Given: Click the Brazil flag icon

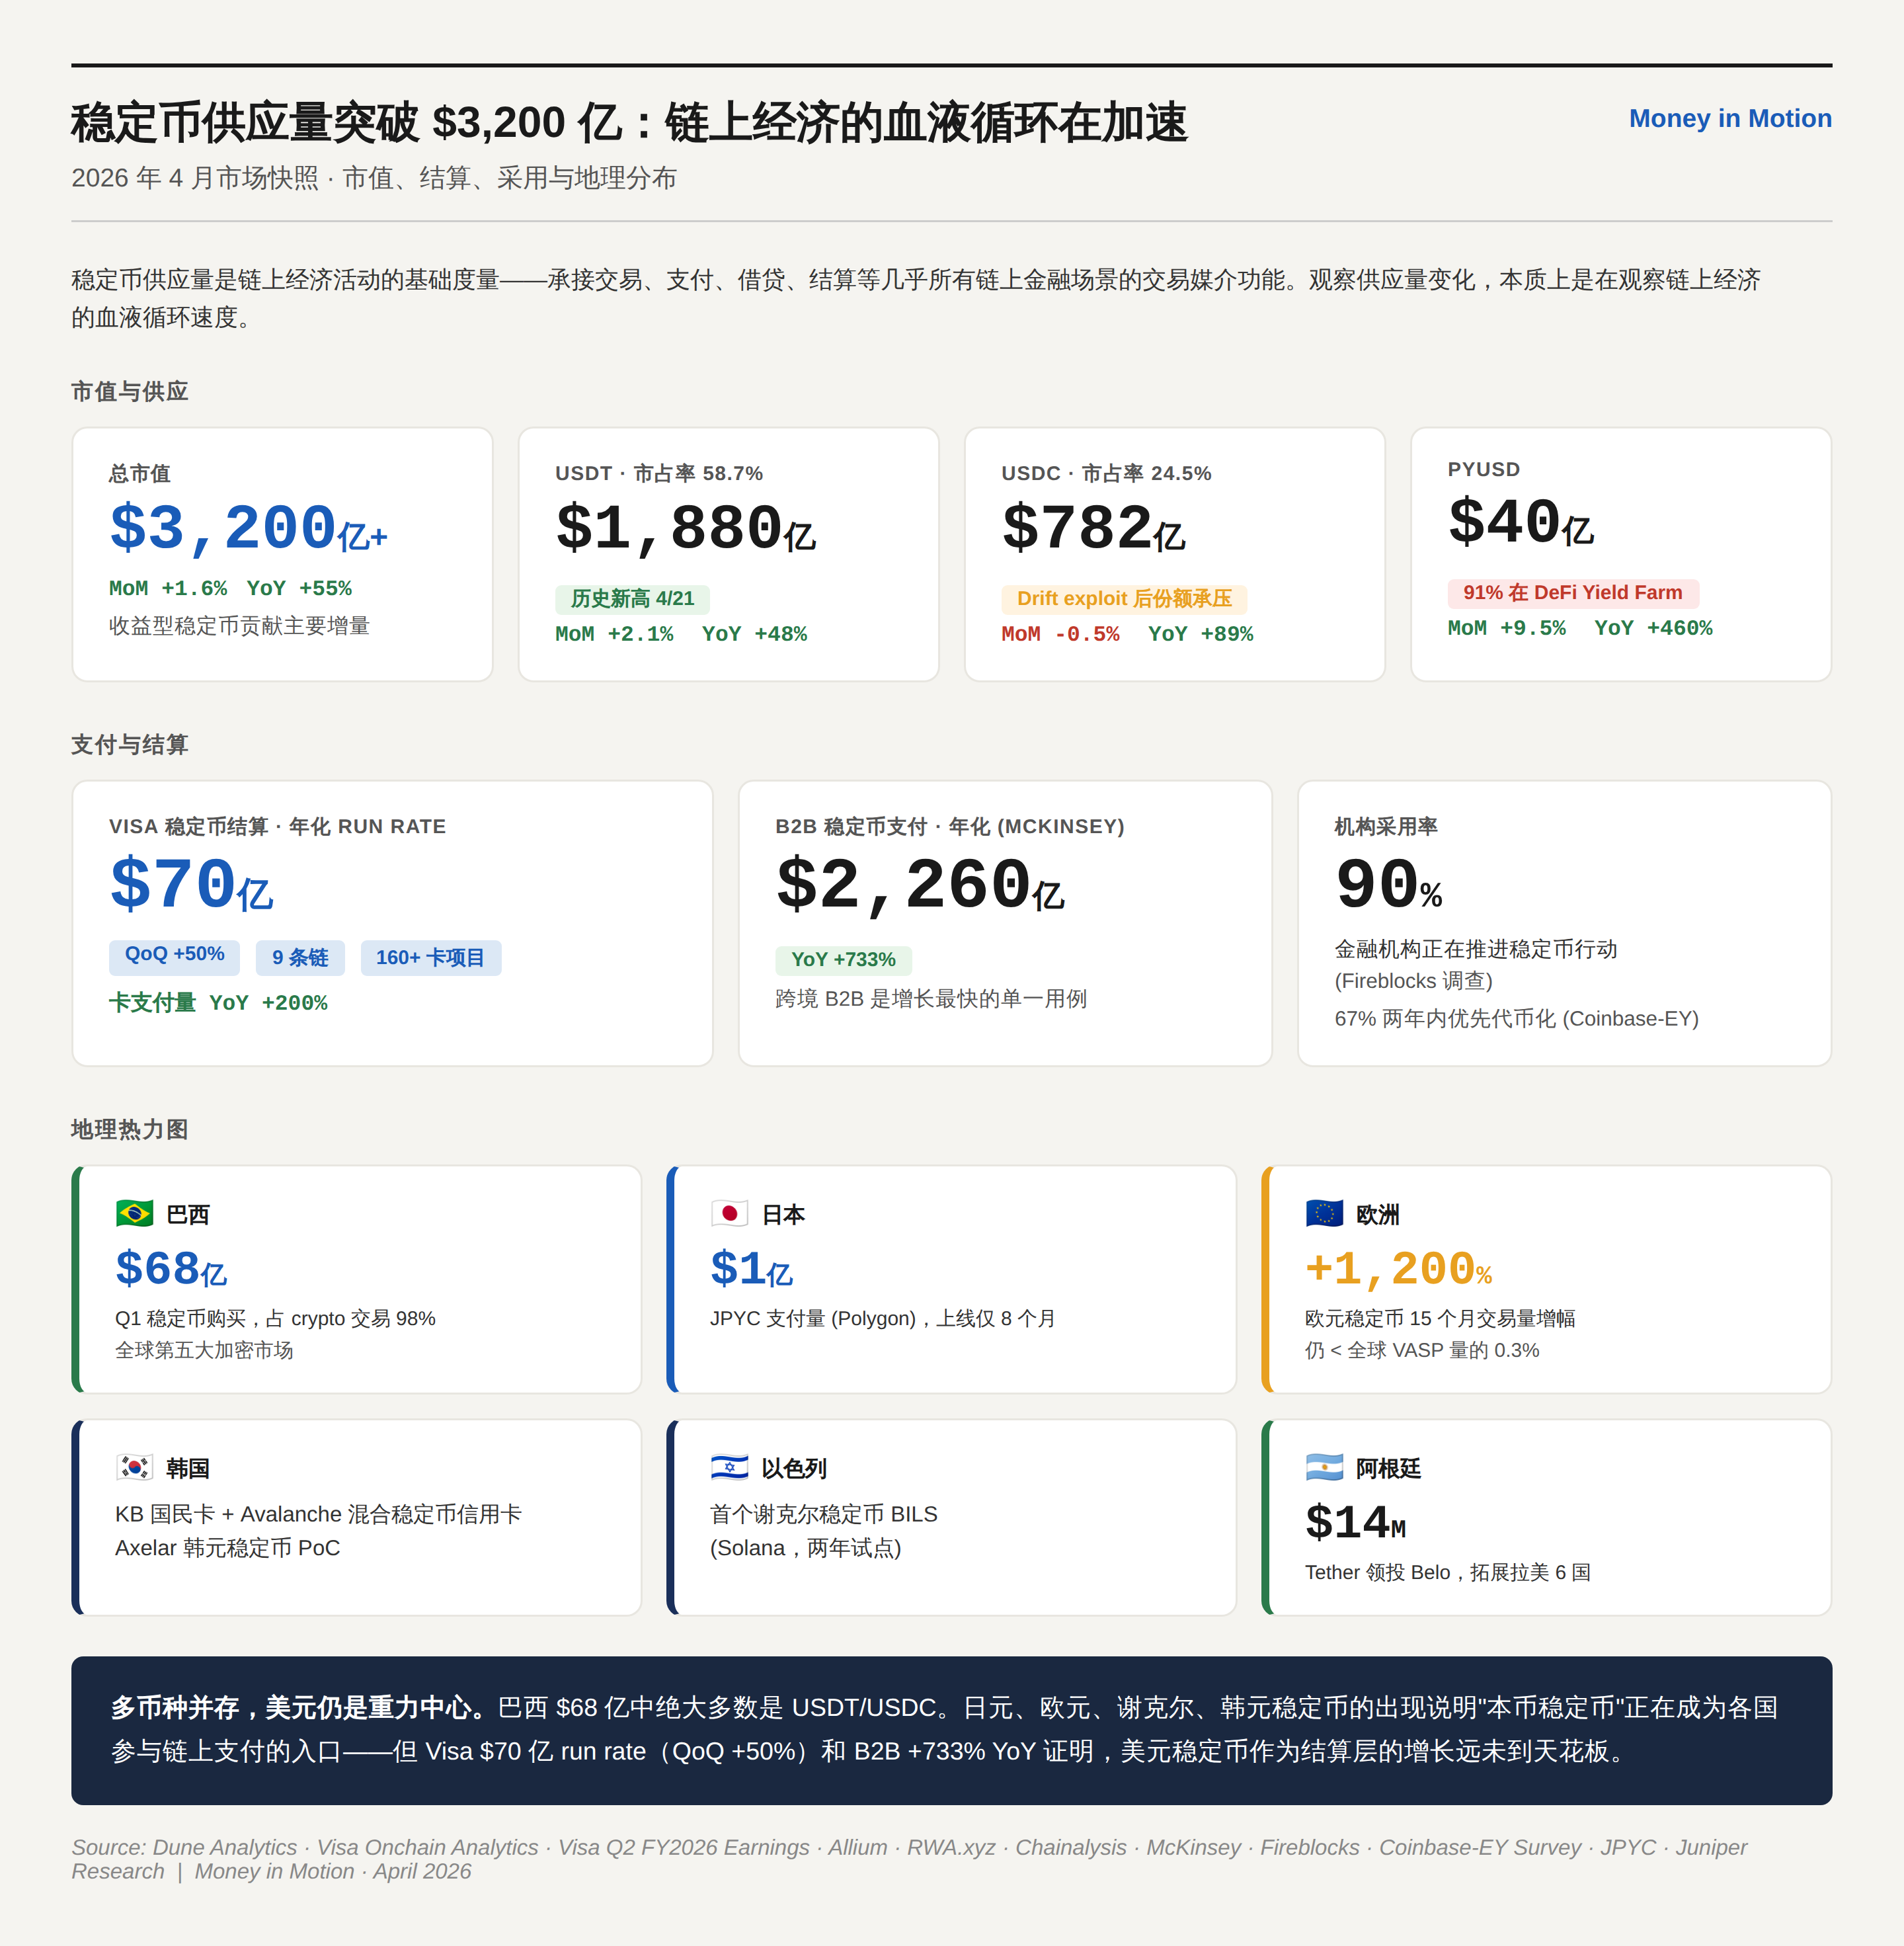Looking at the screenshot, I should tap(134, 1214).
